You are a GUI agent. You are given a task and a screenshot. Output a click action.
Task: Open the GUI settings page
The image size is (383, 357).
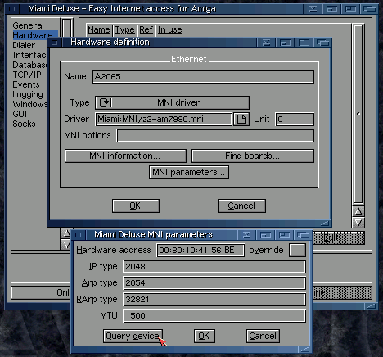tap(20, 114)
